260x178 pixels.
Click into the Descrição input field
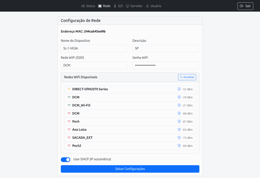pyautogui.click(x=166, y=48)
